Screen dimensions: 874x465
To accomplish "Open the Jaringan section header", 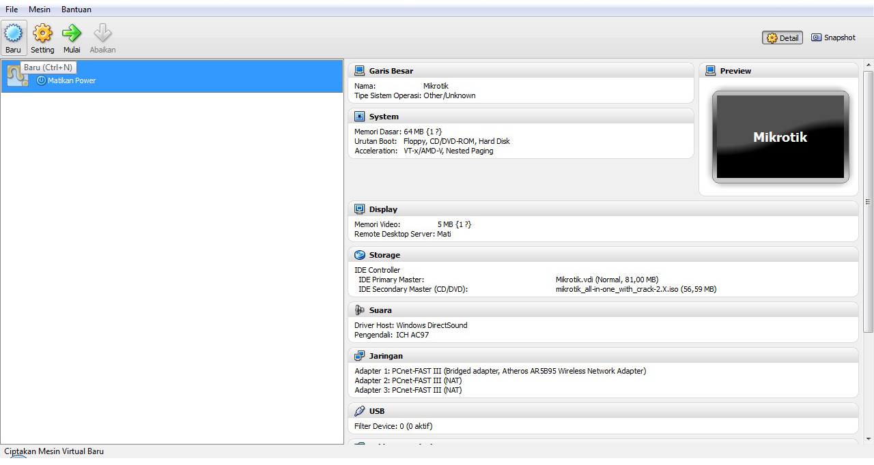I will point(604,356).
